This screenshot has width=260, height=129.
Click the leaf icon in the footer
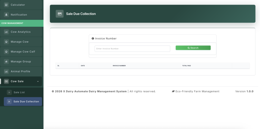(x=173, y=91)
